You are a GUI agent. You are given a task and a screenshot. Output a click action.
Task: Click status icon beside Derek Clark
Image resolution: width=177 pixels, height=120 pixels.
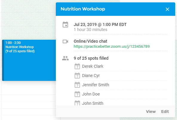click(77, 66)
